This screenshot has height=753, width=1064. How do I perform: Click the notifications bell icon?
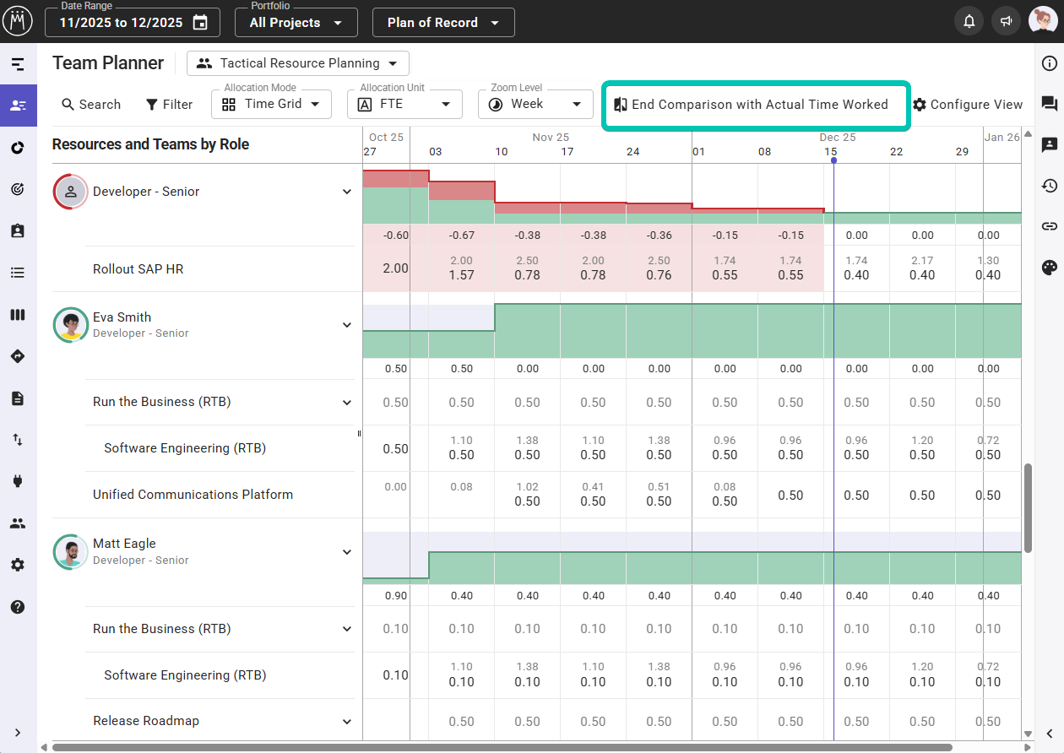[x=969, y=22]
